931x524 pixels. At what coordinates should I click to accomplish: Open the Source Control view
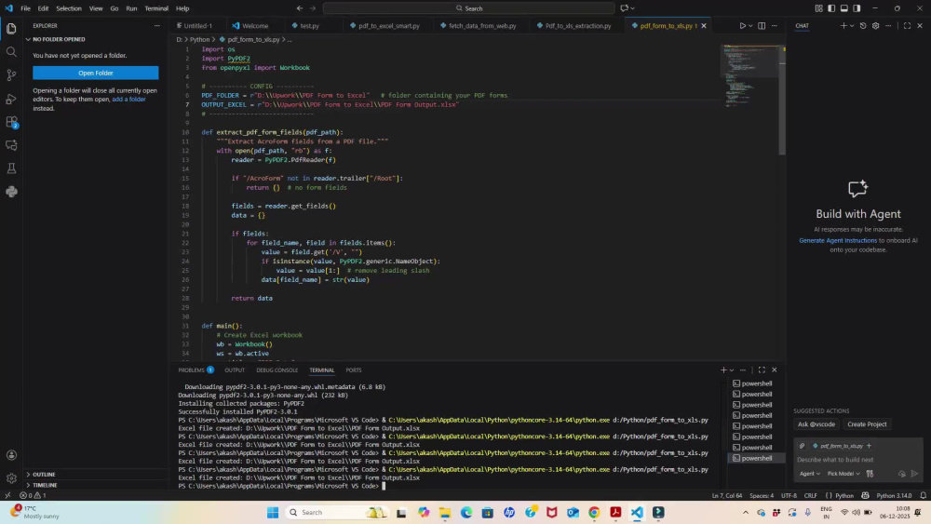coord(11,75)
